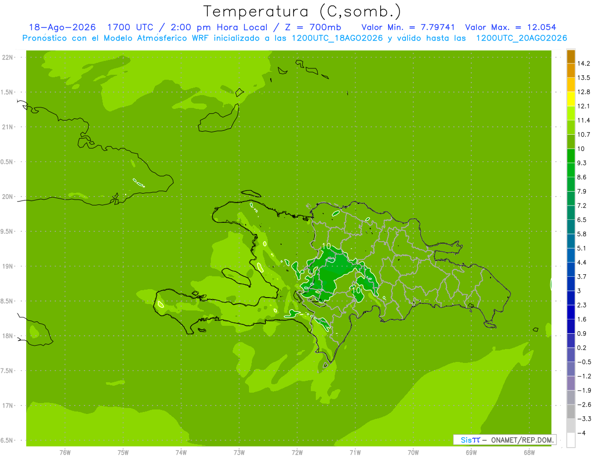The width and height of the screenshot is (594, 459).
Task: Select the date text "18-Ago-2026"
Action: coord(62,27)
